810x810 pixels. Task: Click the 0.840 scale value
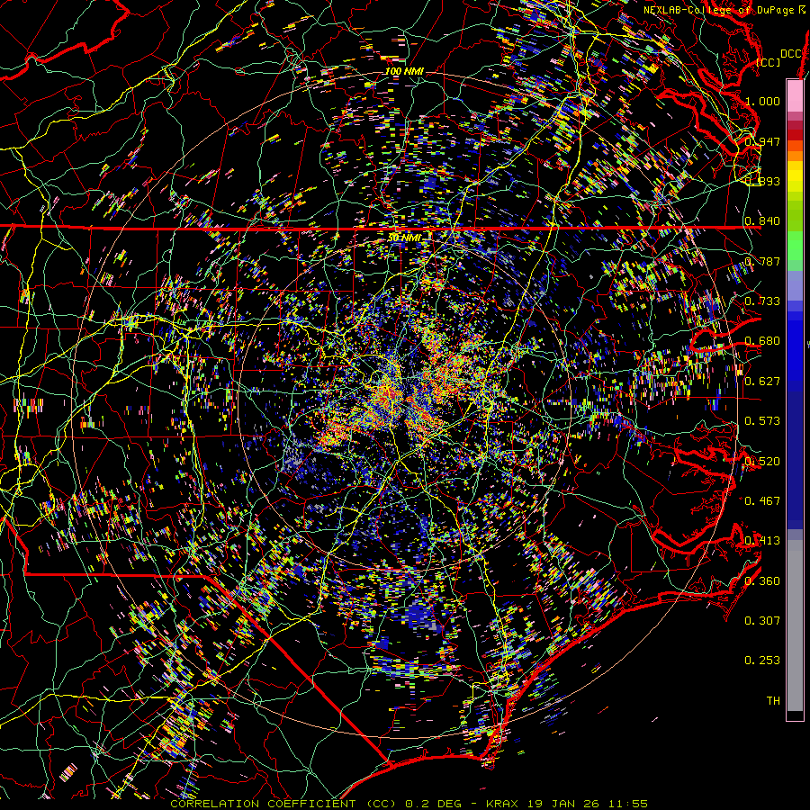click(x=762, y=221)
